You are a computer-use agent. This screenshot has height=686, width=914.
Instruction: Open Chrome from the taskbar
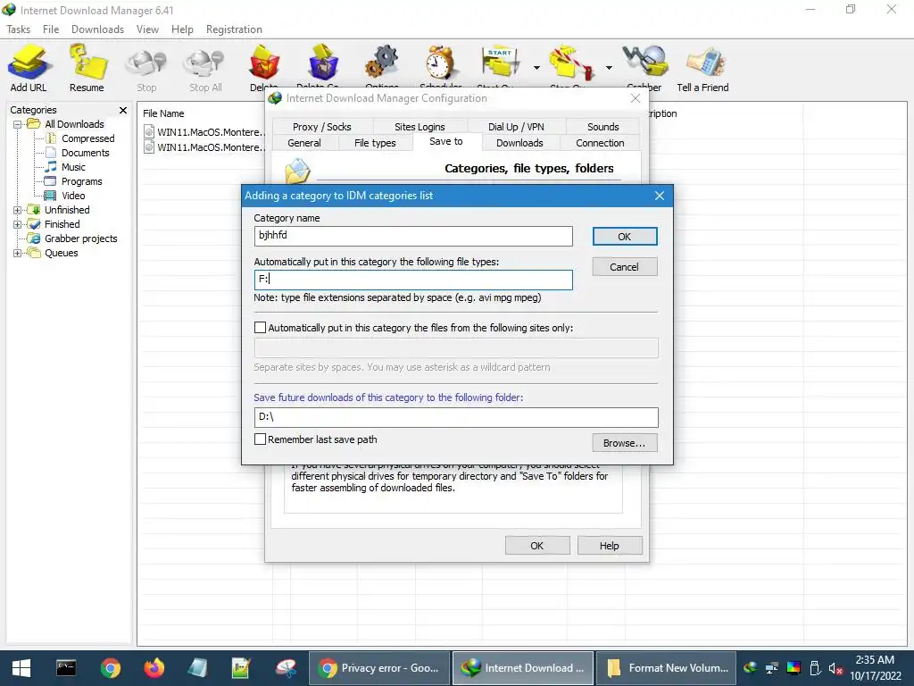110,668
